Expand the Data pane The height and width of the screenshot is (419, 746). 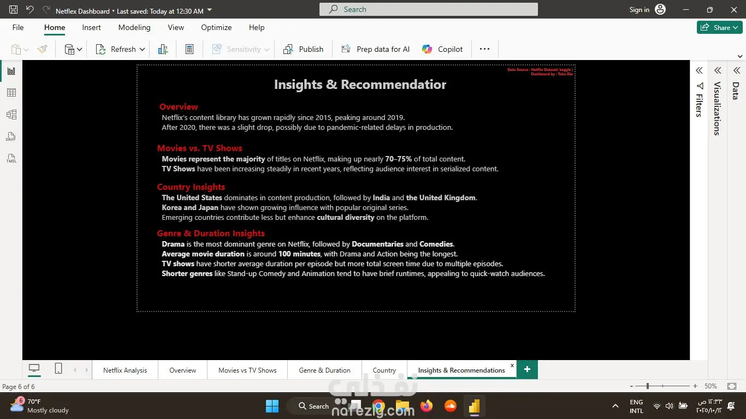[x=736, y=70]
